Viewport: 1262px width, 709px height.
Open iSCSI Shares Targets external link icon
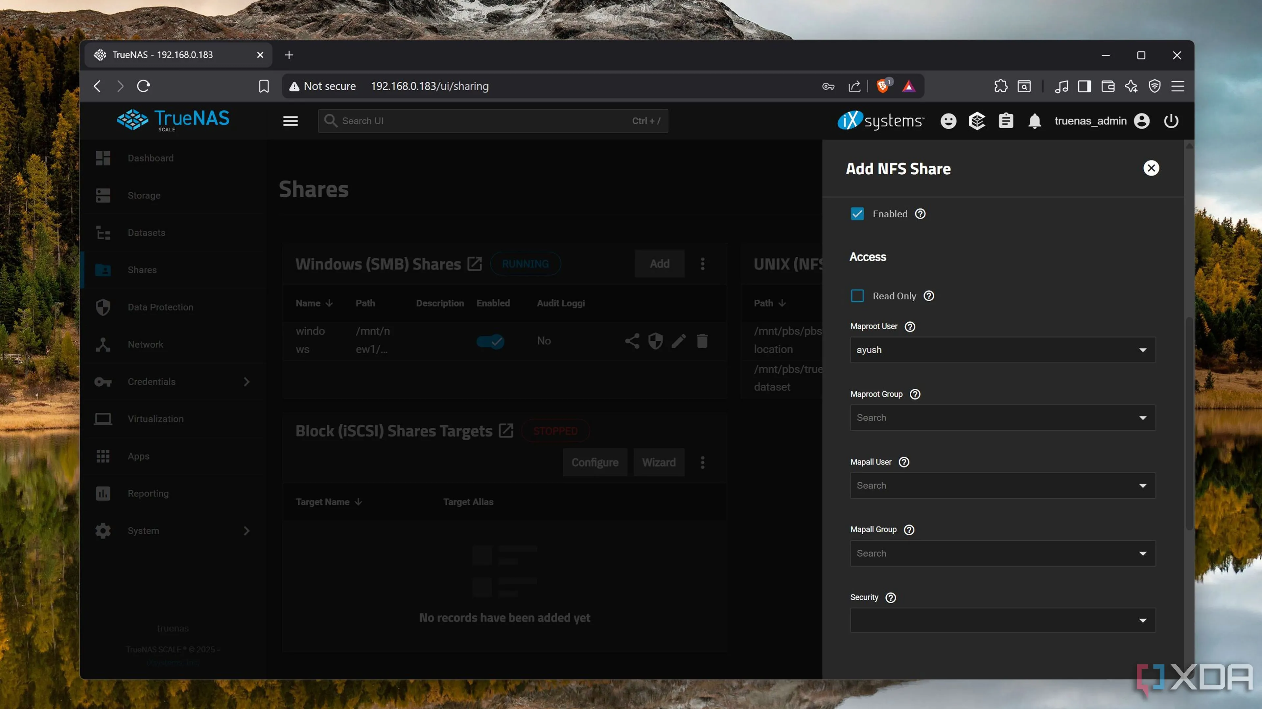[x=505, y=431]
